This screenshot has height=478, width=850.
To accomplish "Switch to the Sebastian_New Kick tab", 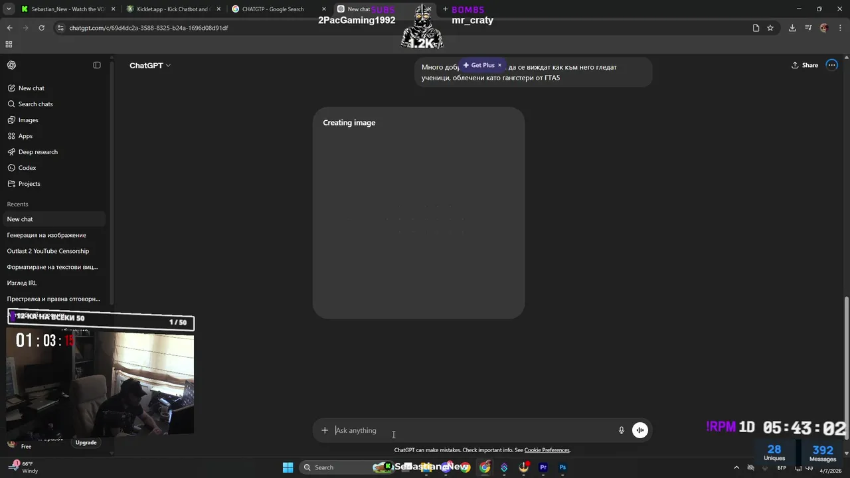I will 68,9.
